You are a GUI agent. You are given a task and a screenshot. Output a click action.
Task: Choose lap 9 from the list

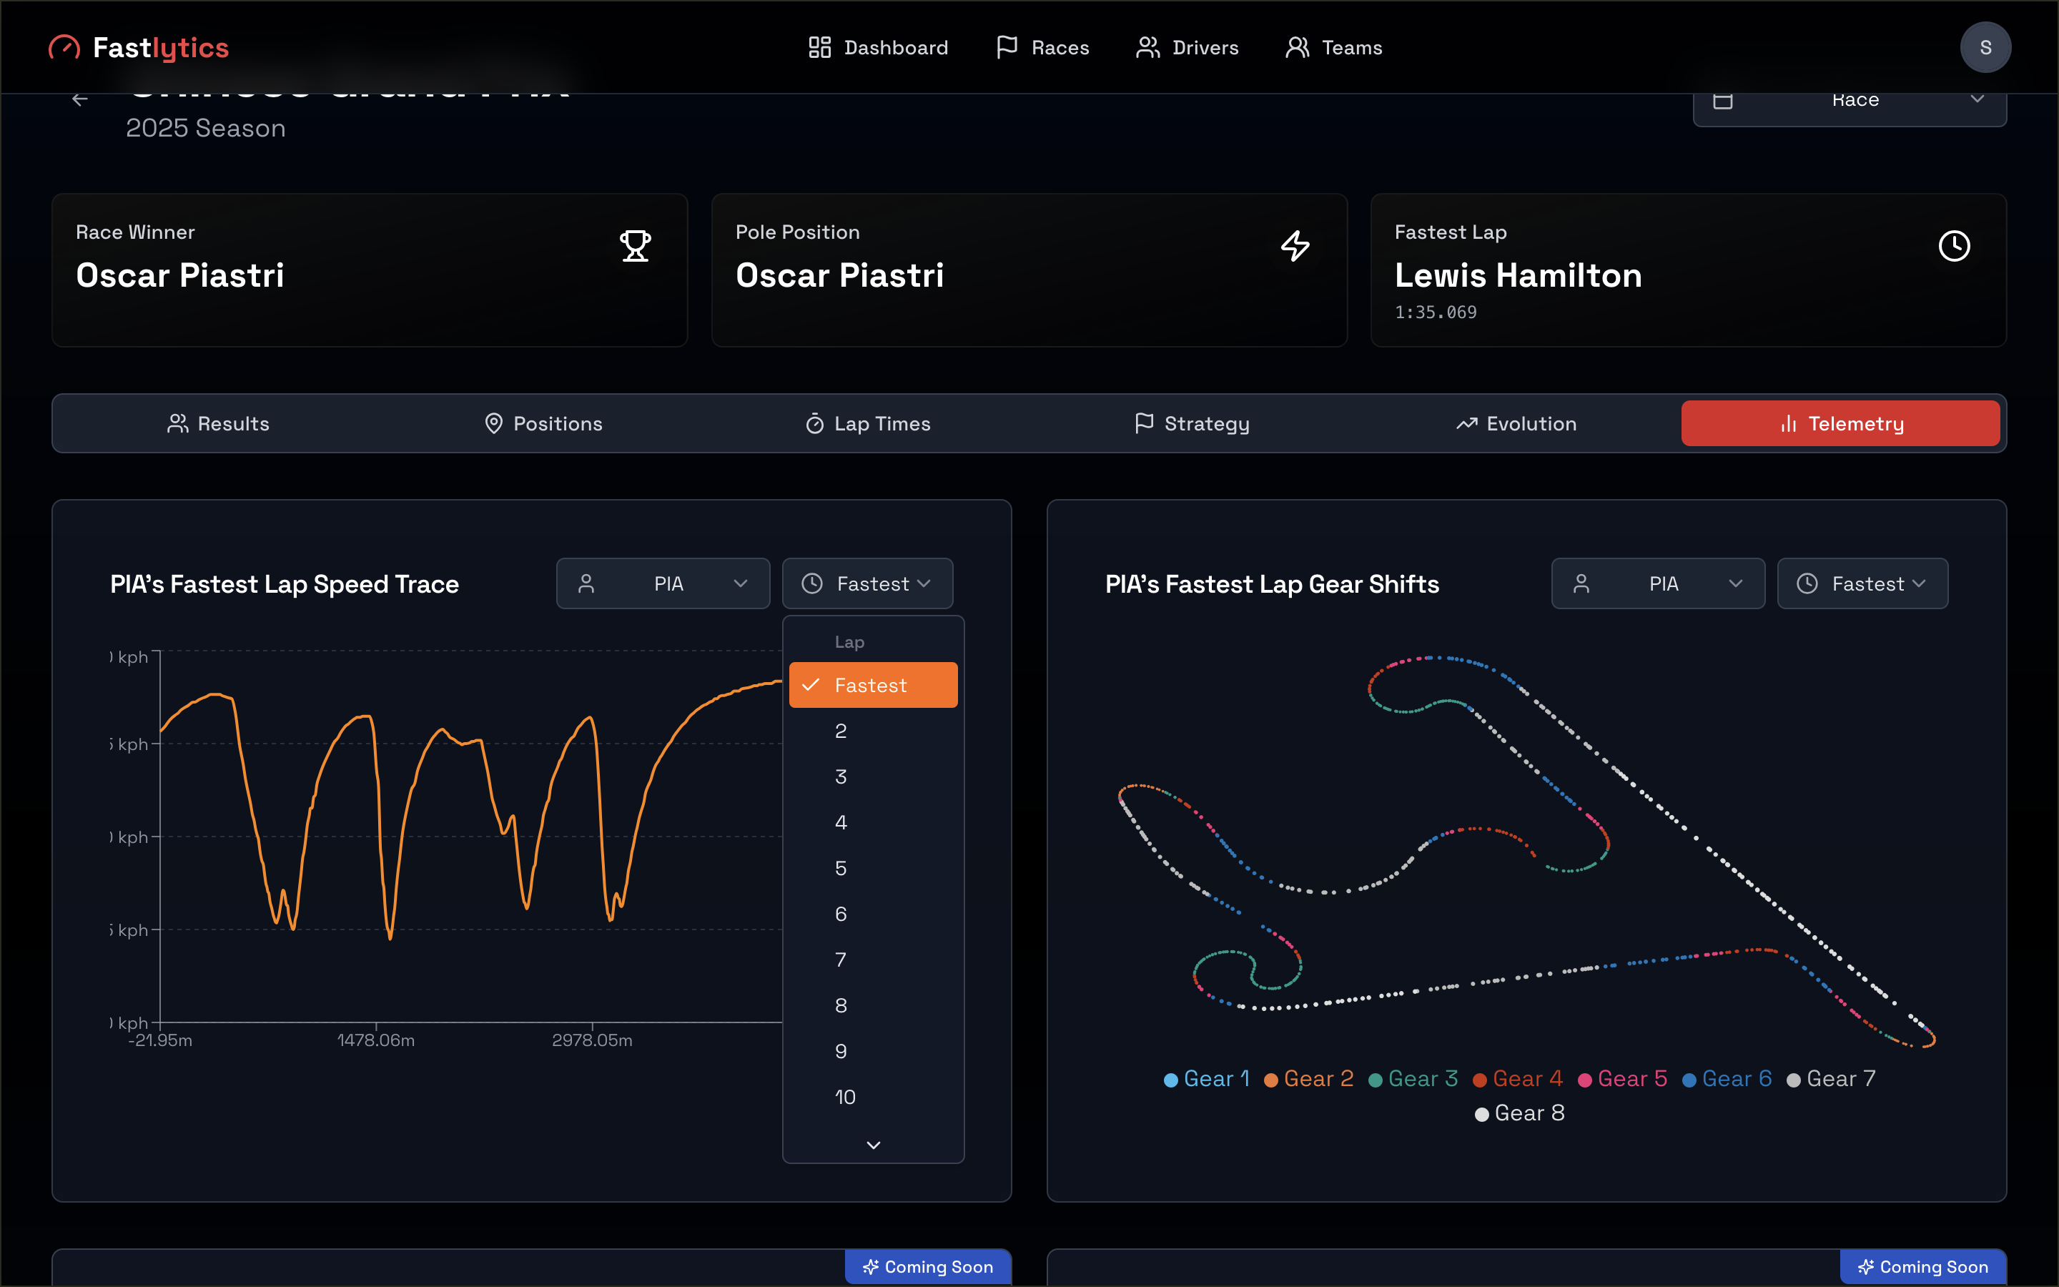[x=873, y=1051]
